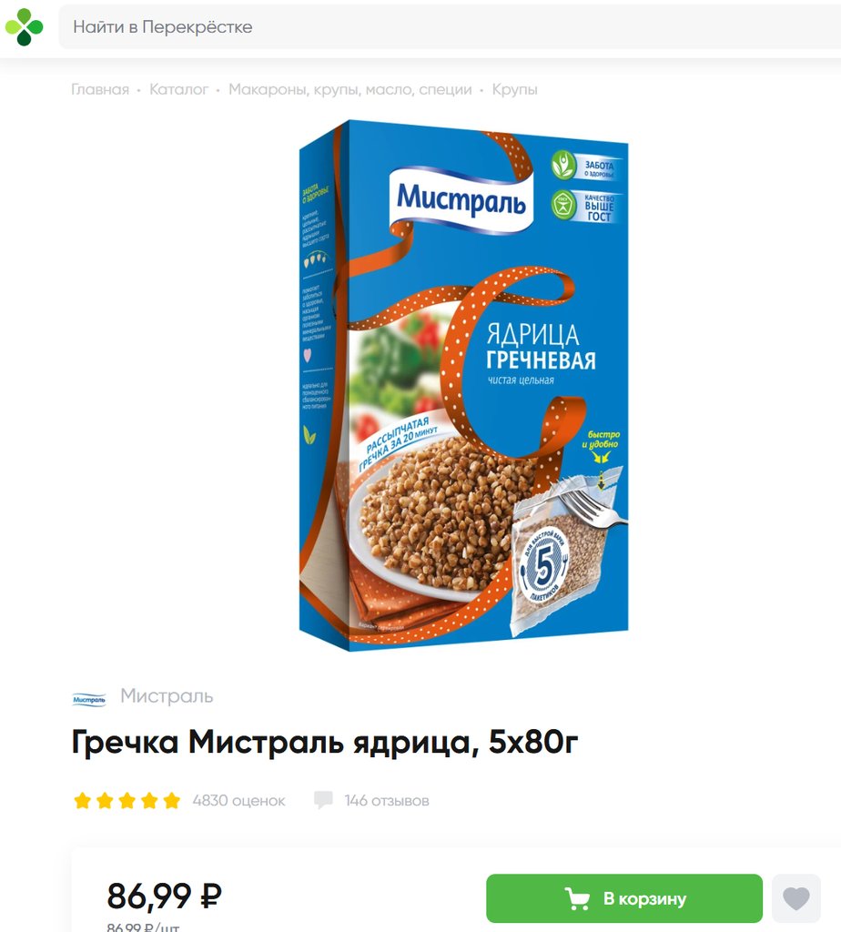Image resolution: width=841 pixels, height=932 pixels.
Task: Open the 4830 оценок ratings link
Action: coord(238,801)
